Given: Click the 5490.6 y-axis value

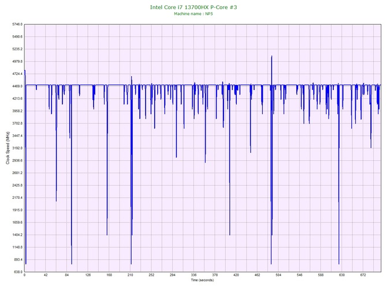Looking at the screenshot, I should tap(17, 37).
